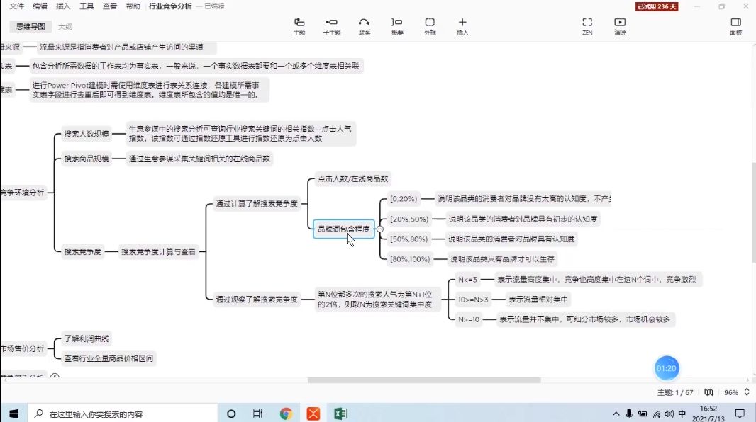Click the 01:20 timer bubble
Viewport: 756px width, 422px height.
point(667,369)
